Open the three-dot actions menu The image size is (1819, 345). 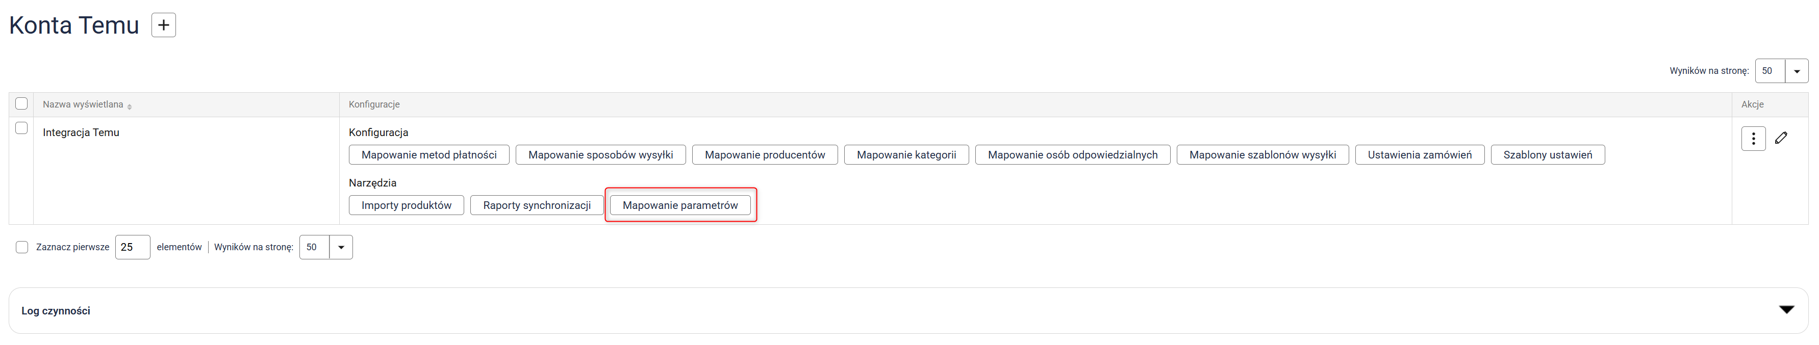[1753, 138]
